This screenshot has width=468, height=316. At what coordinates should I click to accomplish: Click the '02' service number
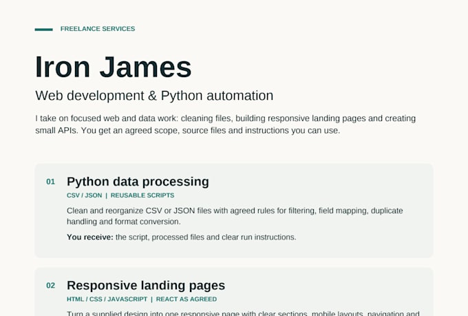(50, 286)
